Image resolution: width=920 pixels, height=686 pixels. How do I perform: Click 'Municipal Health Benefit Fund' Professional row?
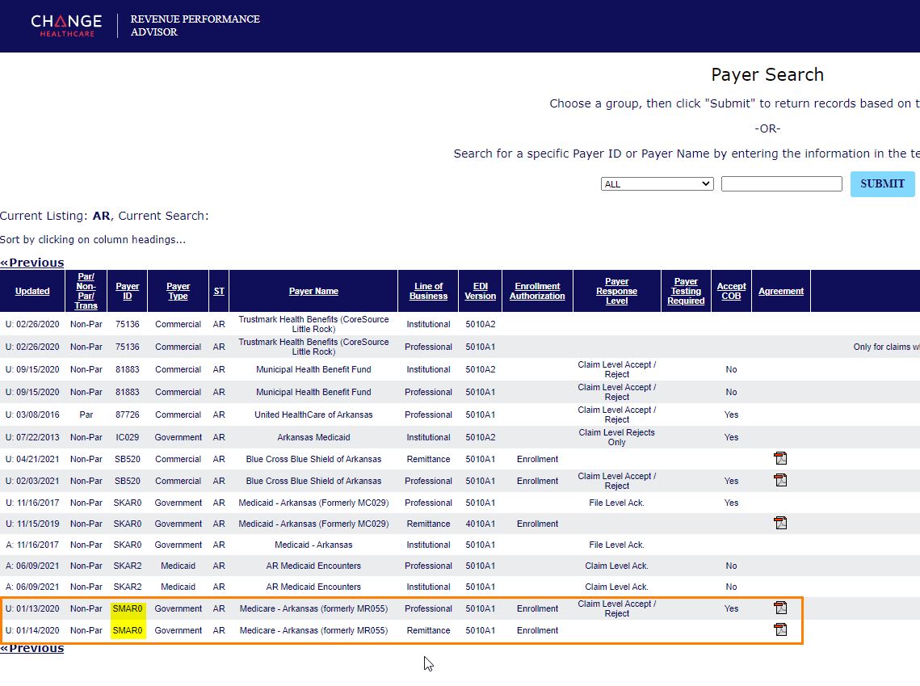click(x=313, y=392)
